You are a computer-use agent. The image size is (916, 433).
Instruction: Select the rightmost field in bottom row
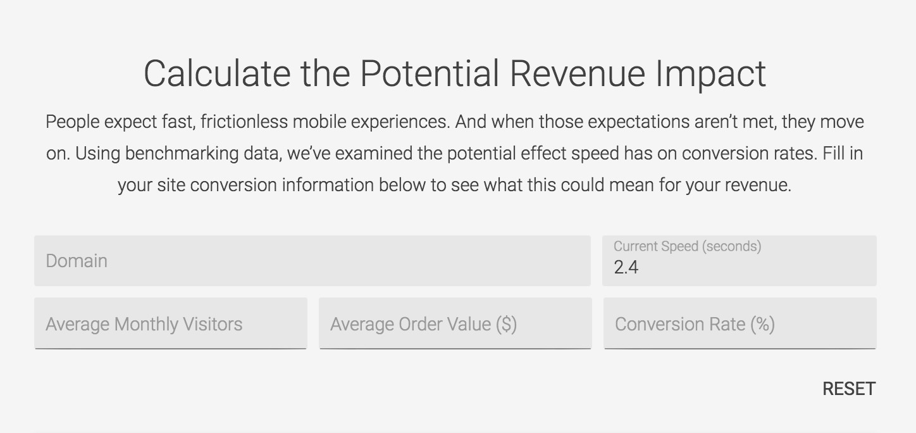pos(739,323)
